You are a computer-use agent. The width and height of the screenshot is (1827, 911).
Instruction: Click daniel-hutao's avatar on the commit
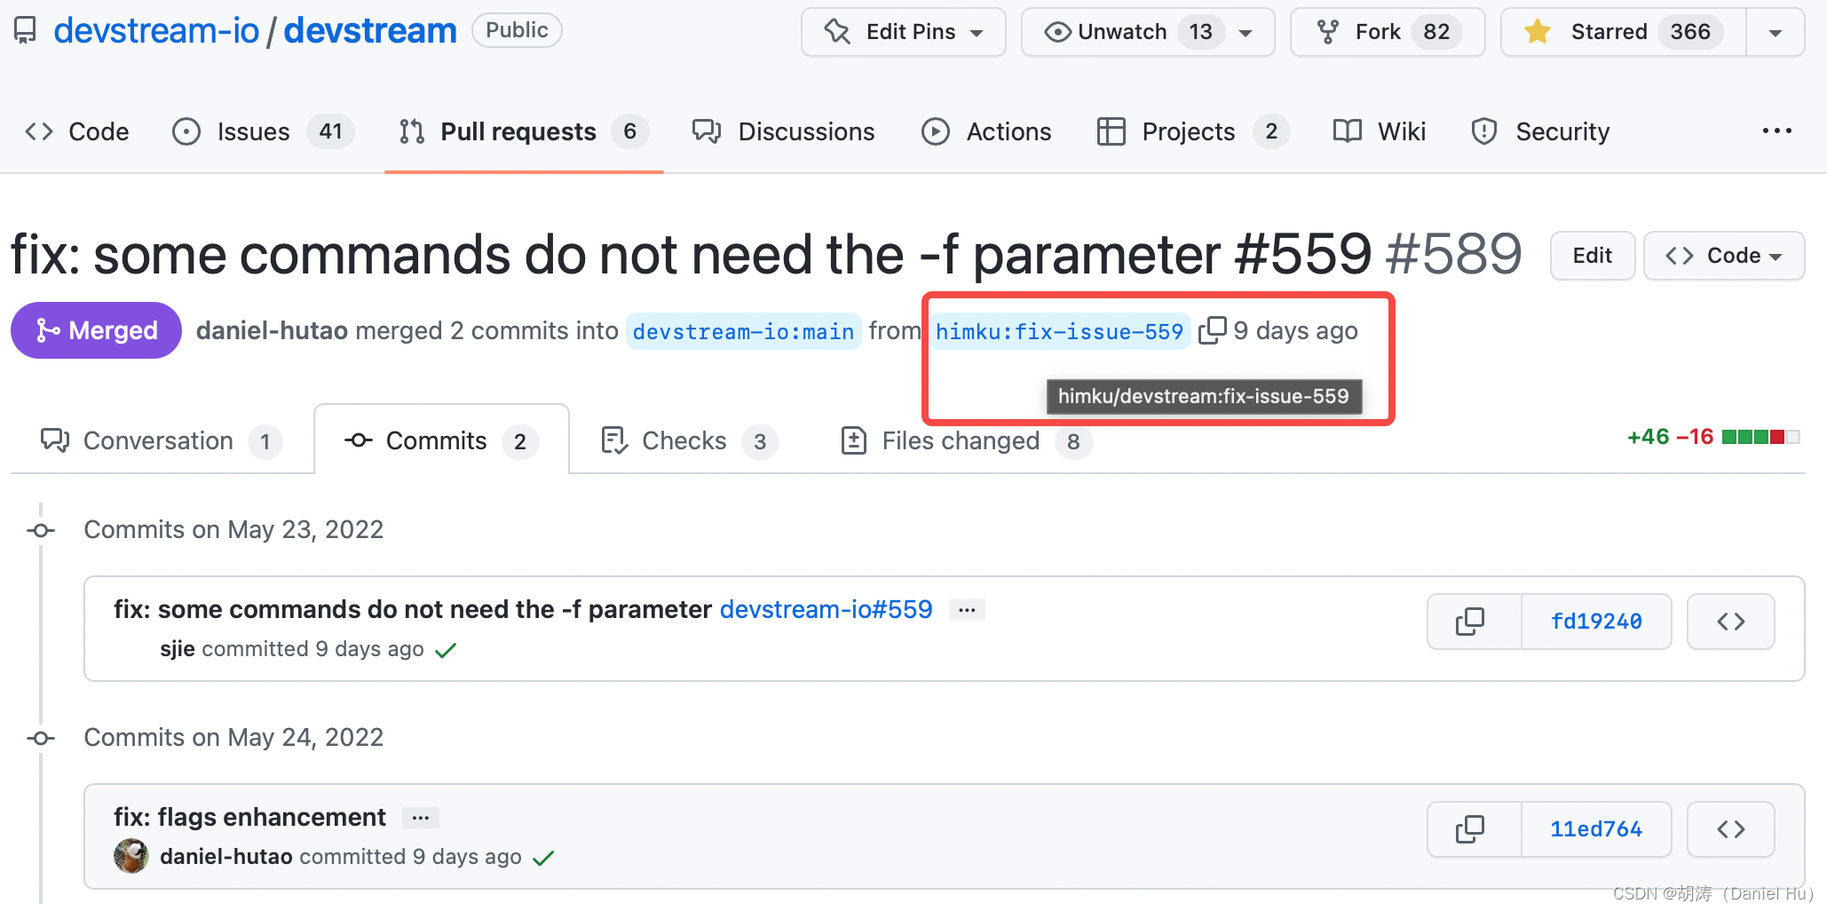pos(130,856)
